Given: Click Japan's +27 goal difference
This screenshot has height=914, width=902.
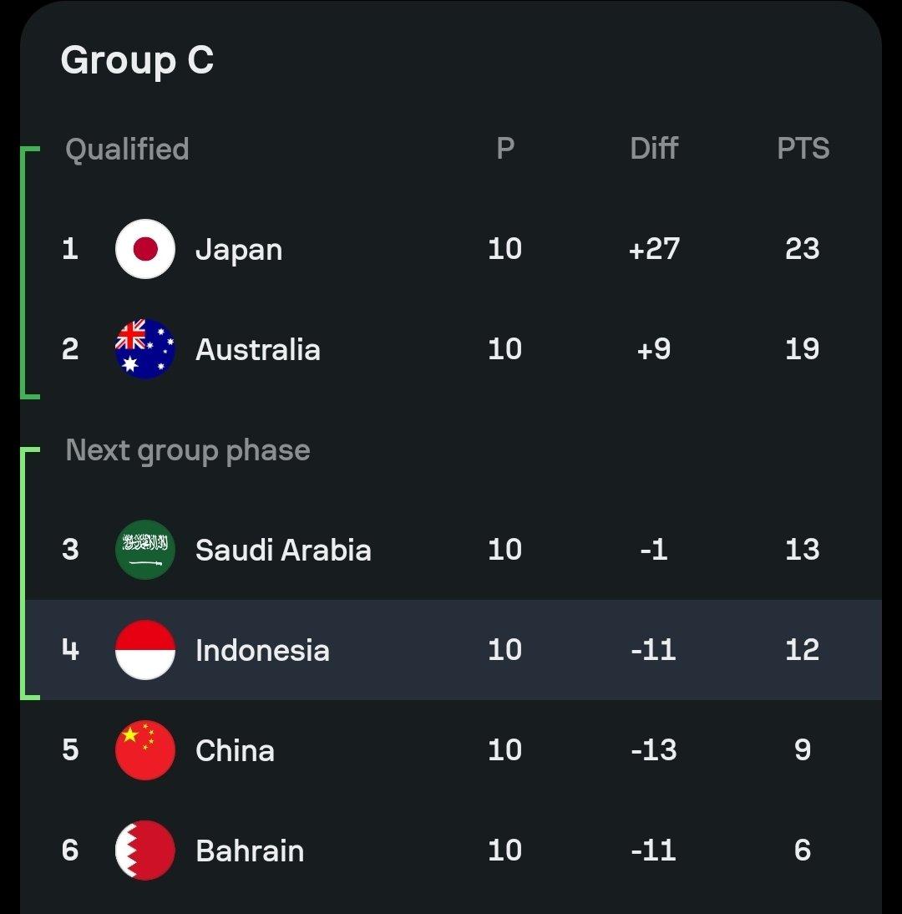Looking at the screenshot, I should pos(654,249).
